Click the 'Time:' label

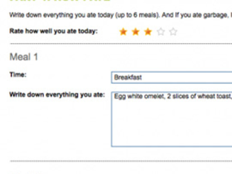click(18, 75)
